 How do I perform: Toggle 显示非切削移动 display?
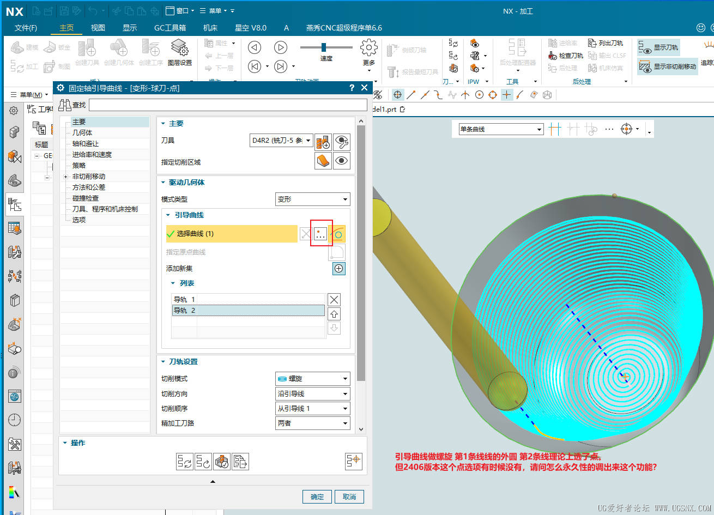tap(668, 66)
